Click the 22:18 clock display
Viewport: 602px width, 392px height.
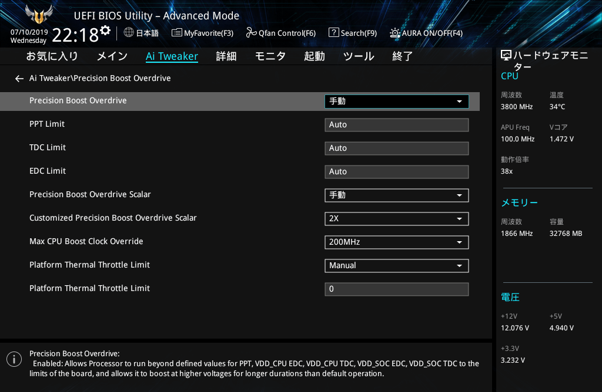(x=76, y=35)
